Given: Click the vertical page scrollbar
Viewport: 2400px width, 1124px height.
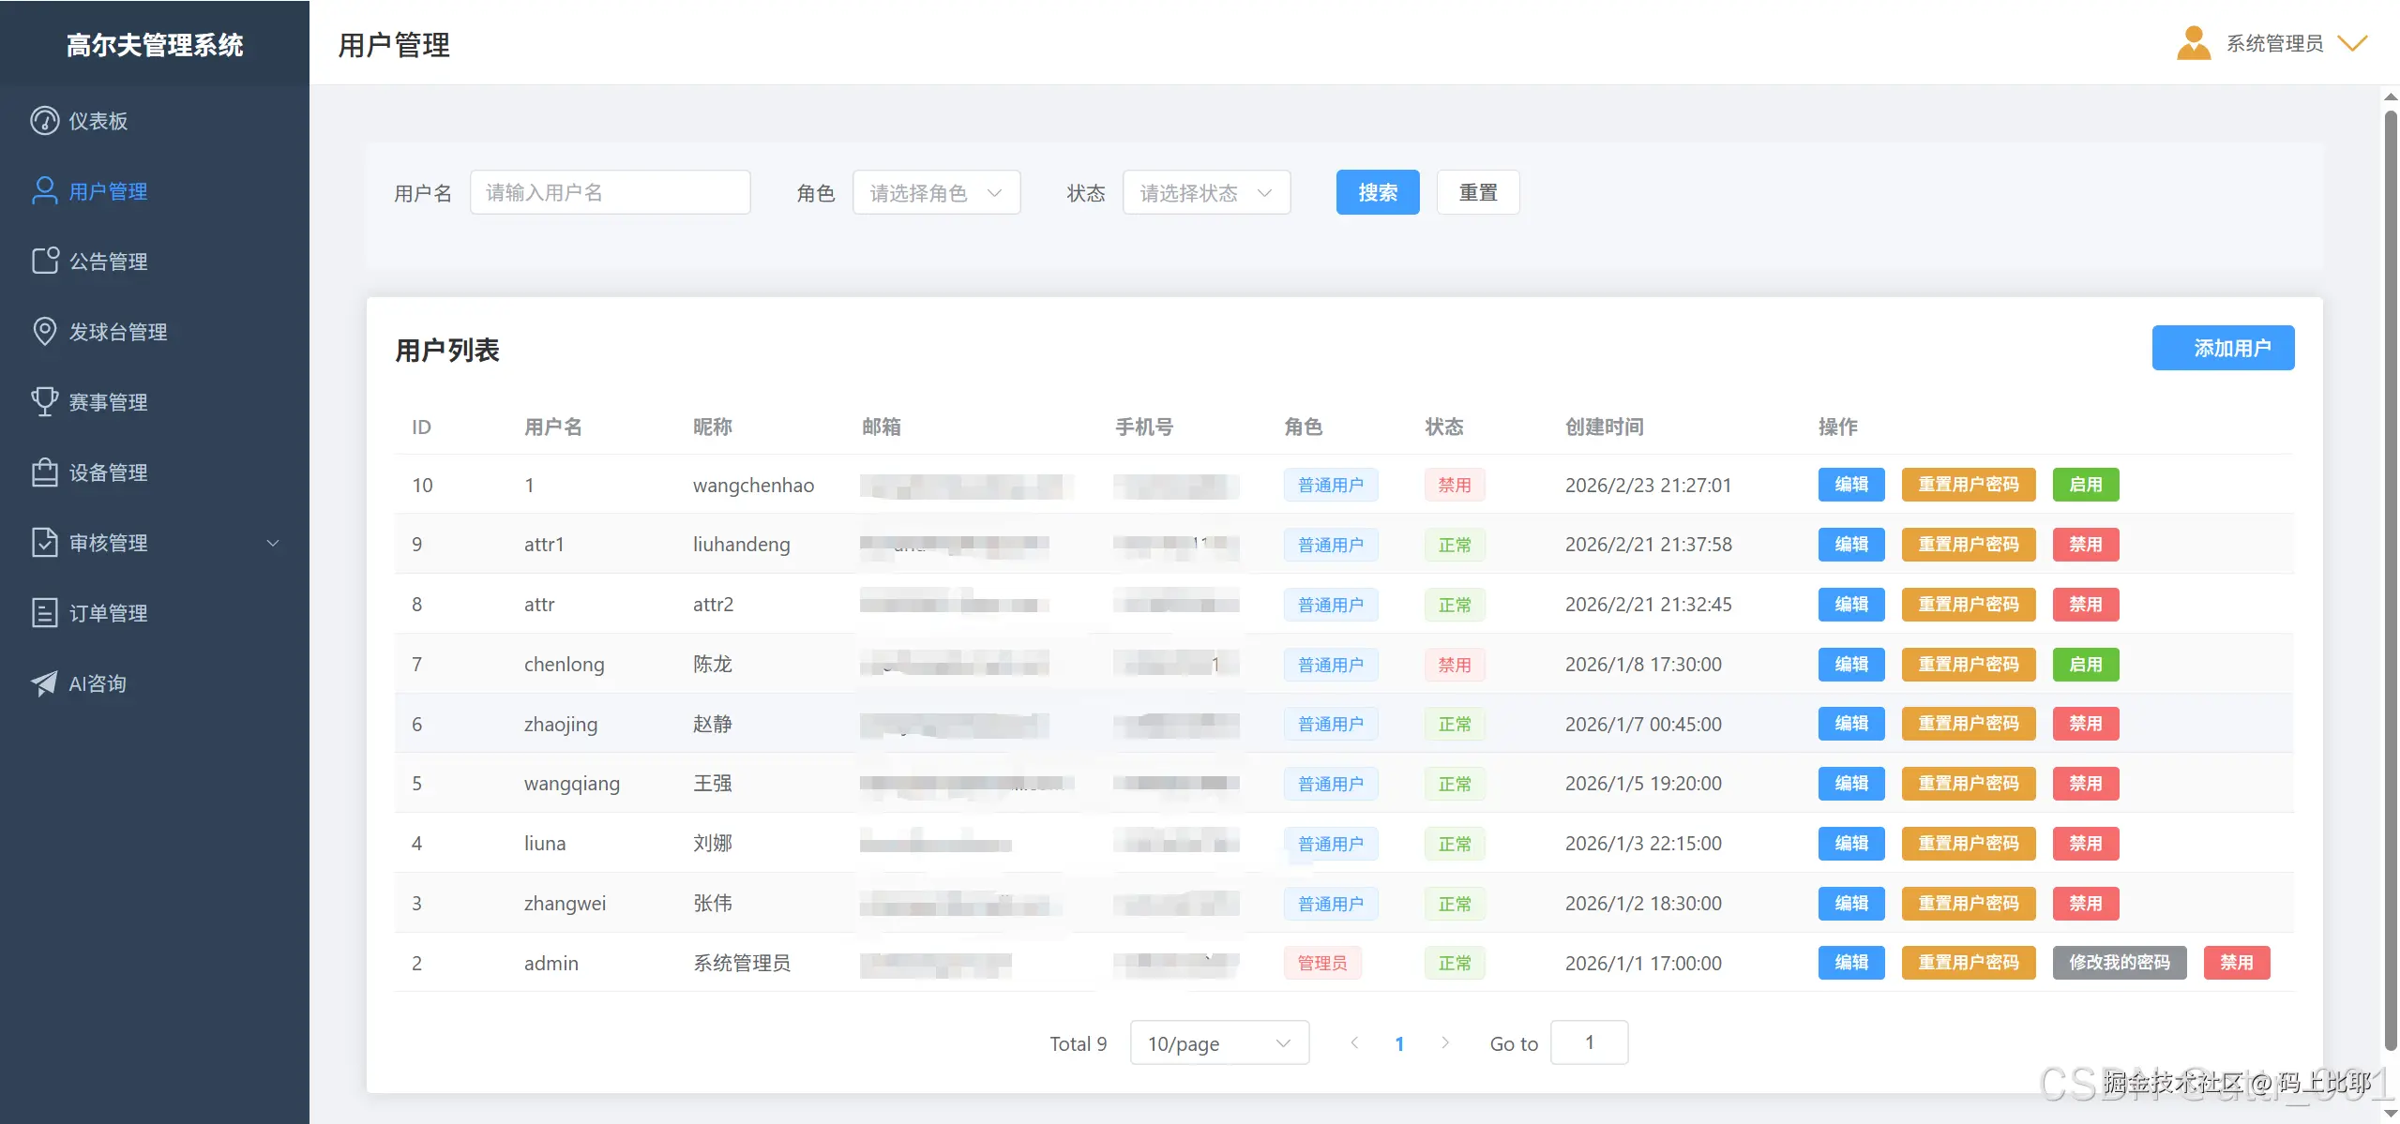Looking at the screenshot, I should click(x=2391, y=581).
